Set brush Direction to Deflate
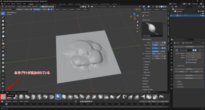The image size is (205, 110). pos(162,51)
